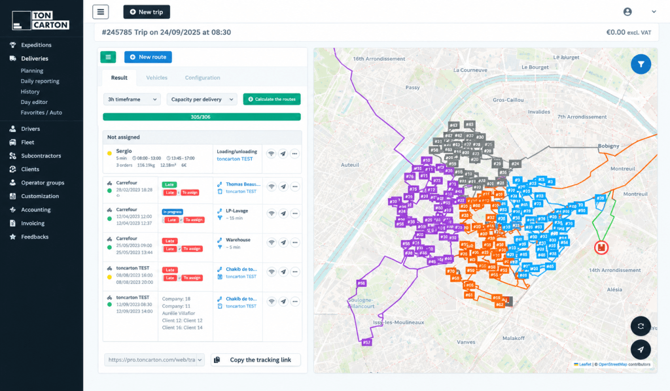
Task: Open the Leaflet attribution link
Action: pyautogui.click(x=585, y=364)
